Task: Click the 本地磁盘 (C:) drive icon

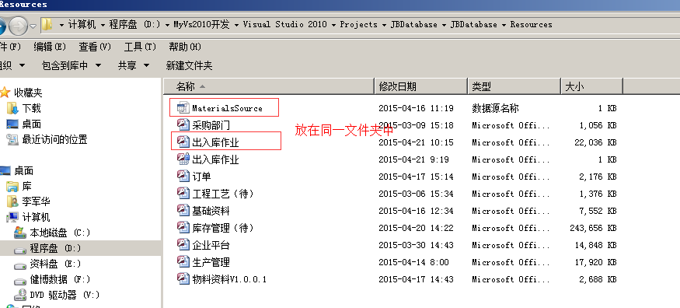Action: click(20, 233)
